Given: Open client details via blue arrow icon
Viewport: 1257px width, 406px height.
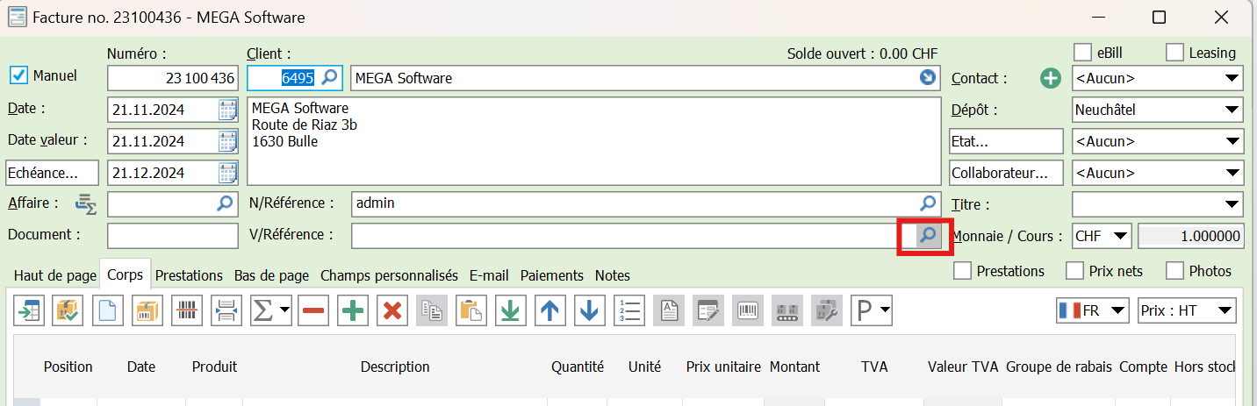Looking at the screenshot, I should coord(928,78).
